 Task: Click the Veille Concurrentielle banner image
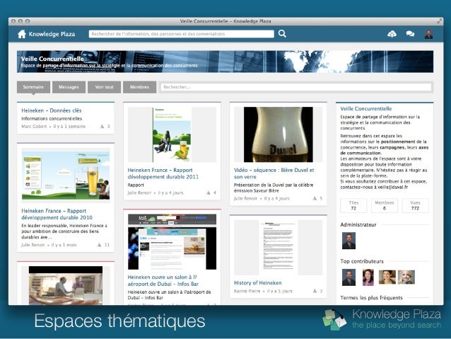[225, 62]
